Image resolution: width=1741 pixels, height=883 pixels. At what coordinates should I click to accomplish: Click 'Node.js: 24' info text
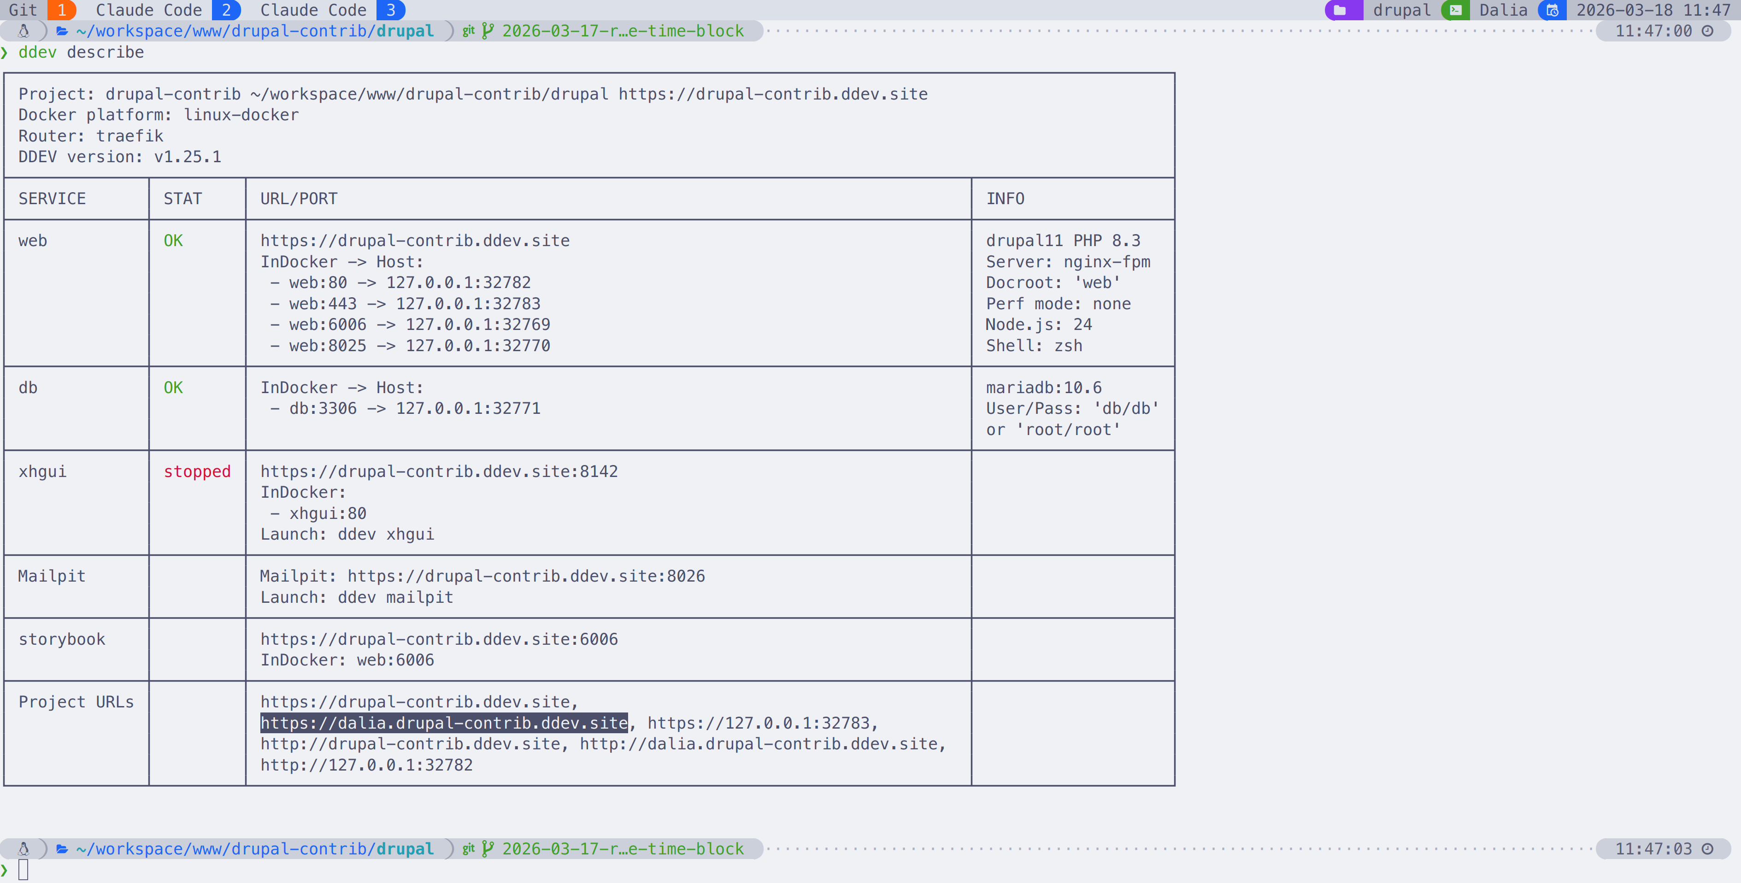point(1038,324)
